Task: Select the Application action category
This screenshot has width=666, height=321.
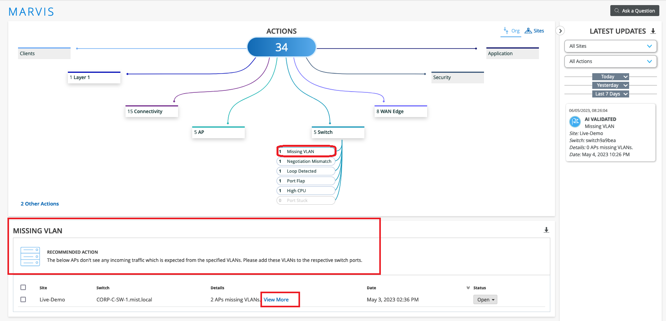Action: 513,53
